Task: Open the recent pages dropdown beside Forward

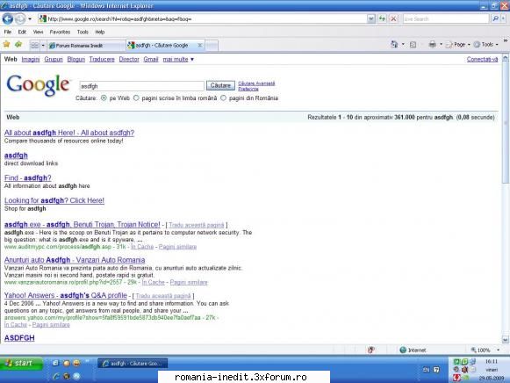Action: pos(30,18)
